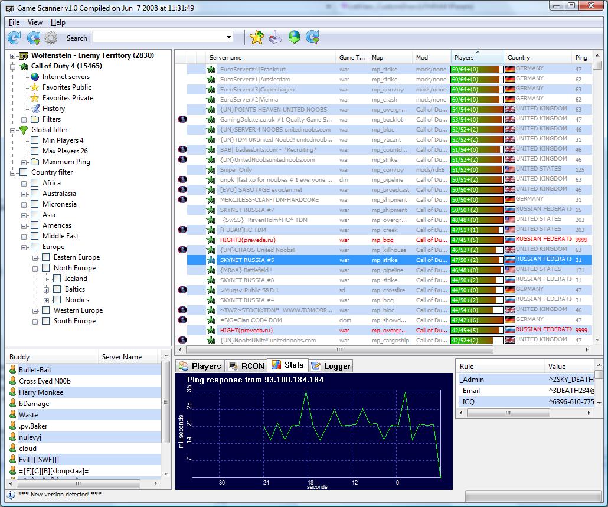Tick the Americas checkbox
This screenshot has height=507, width=608.
pyautogui.click(x=34, y=225)
